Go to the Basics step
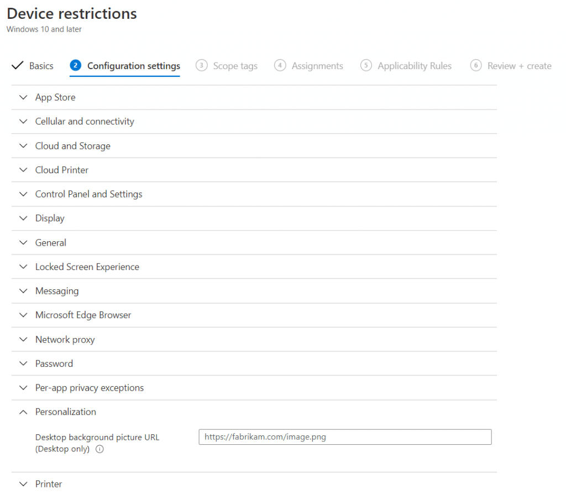Viewport: 566px width, 494px height. (41, 66)
